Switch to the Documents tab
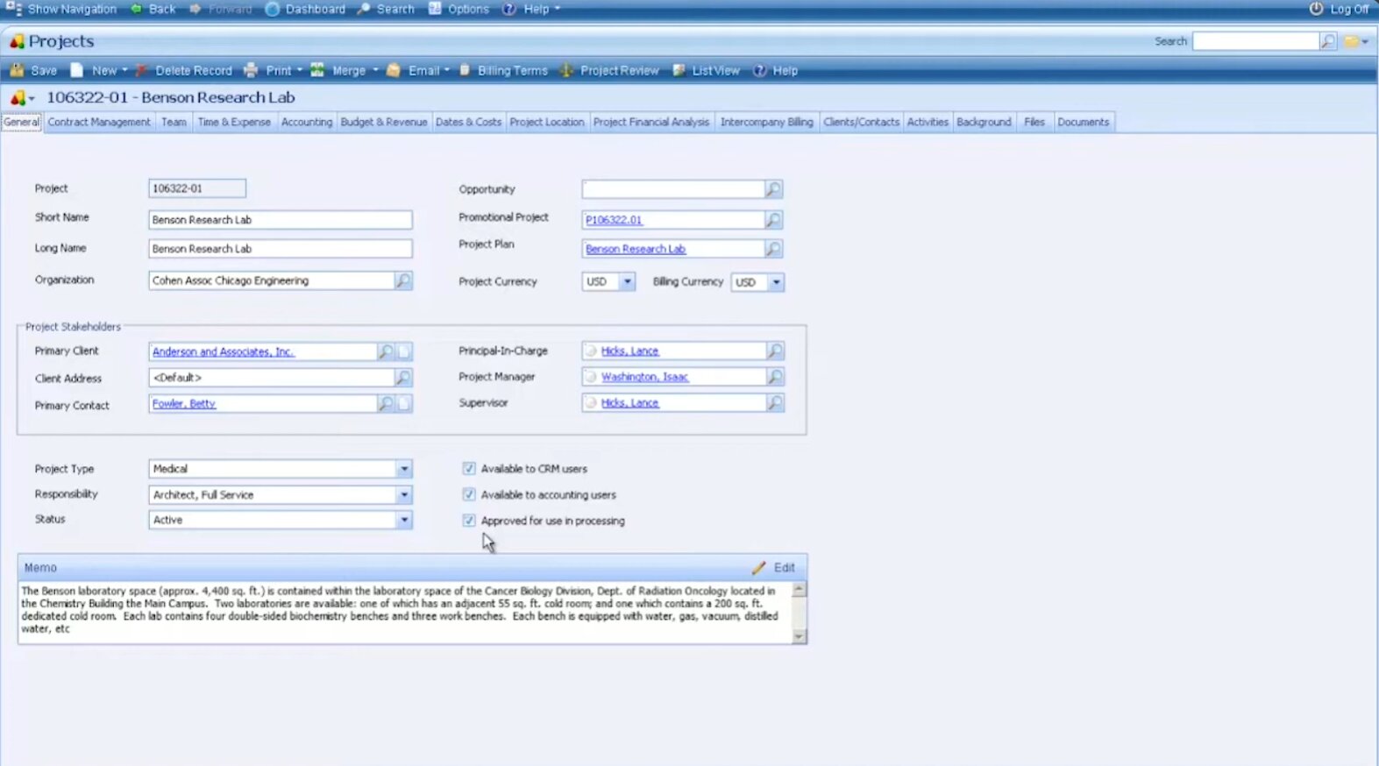 click(1083, 123)
